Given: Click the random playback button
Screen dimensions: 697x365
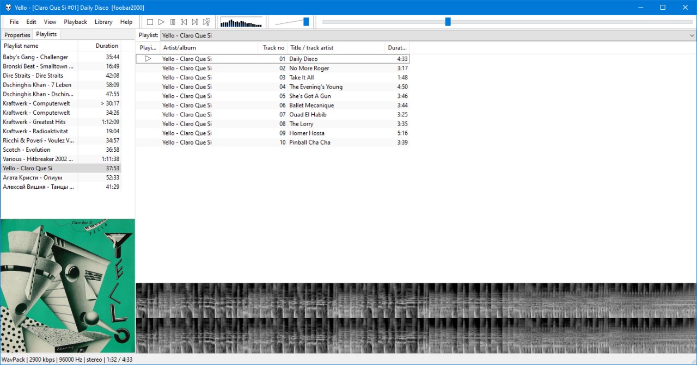Looking at the screenshot, I should (x=206, y=22).
